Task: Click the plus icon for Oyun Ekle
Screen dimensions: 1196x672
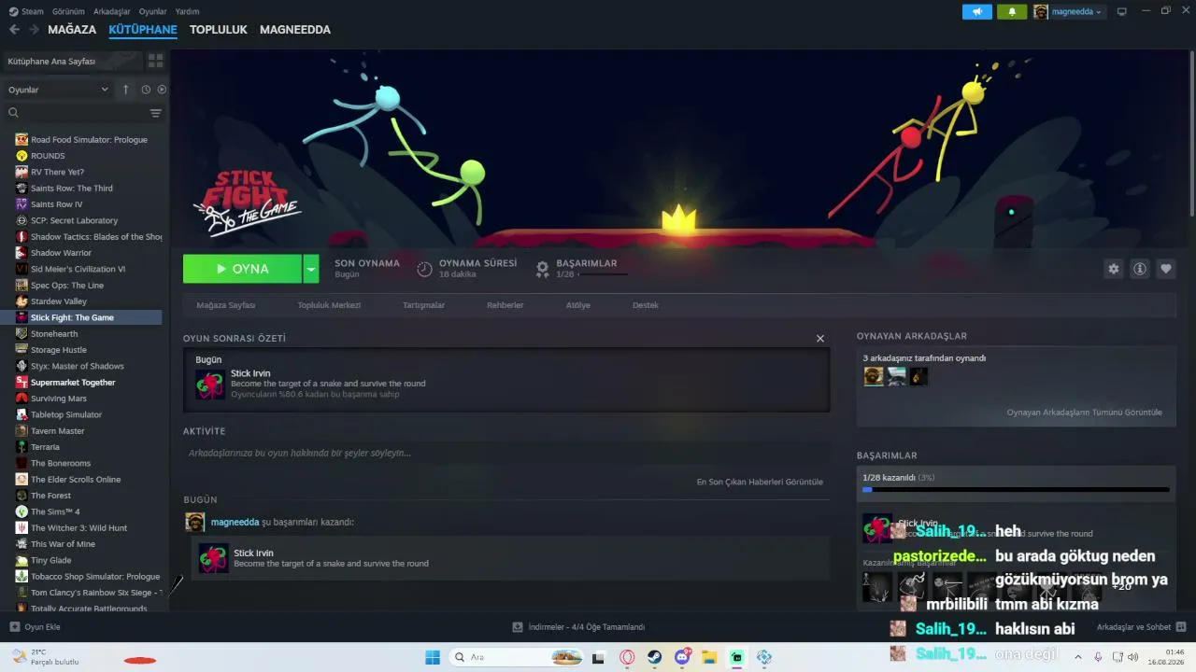Action: [14, 627]
